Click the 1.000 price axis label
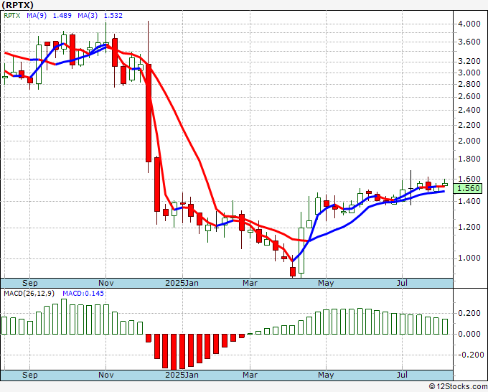This screenshot has height=392, width=488. tap(469, 258)
